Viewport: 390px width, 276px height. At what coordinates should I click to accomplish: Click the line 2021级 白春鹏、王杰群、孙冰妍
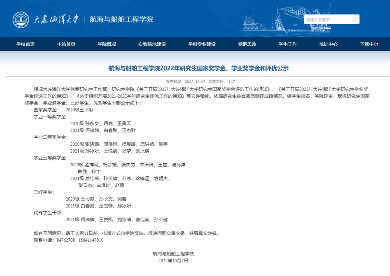(98, 206)
